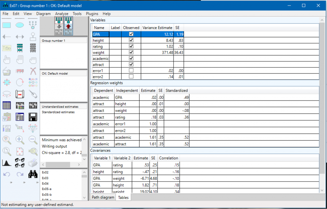Open the Analyze menu
Screen dimensions: 327x209
(x=62, y=14)
